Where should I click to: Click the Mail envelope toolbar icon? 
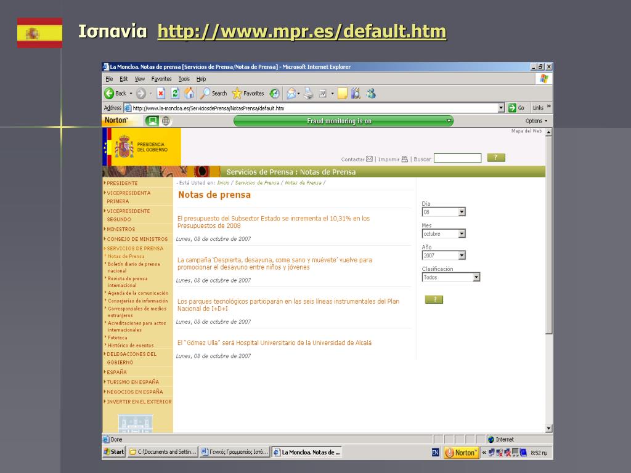(291, 94)
